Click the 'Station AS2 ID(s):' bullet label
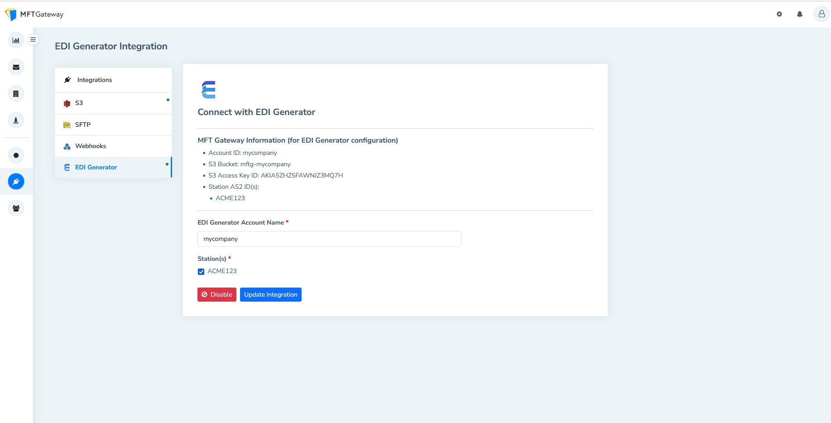Viewport: 831px width, 423px height. click(234, 187)
